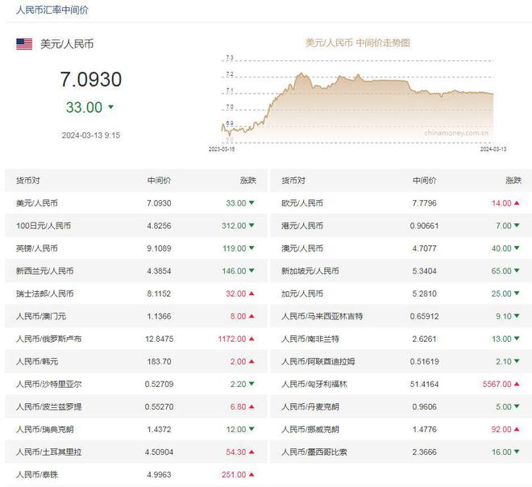
Task: Click down arrow in 英镑/人民币 row
Action: point(251,248)
